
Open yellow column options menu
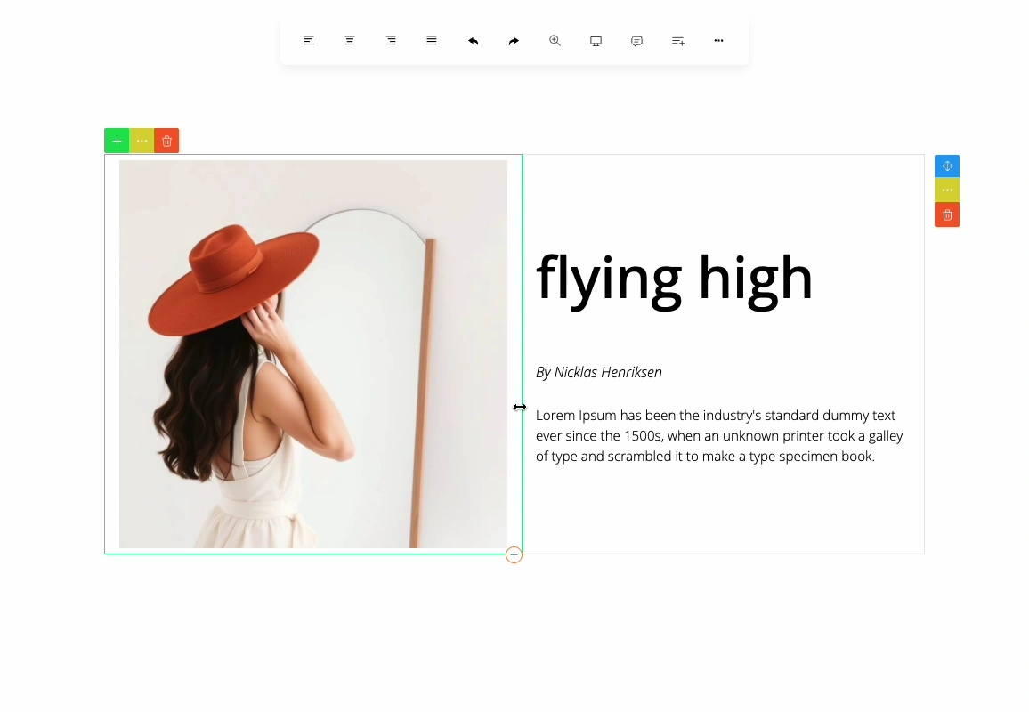point(142,141)
